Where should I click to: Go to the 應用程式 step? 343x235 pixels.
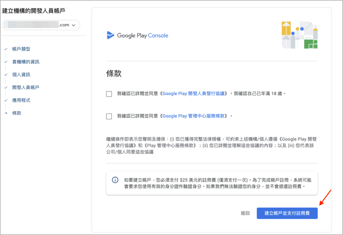(x=21, y=100)
